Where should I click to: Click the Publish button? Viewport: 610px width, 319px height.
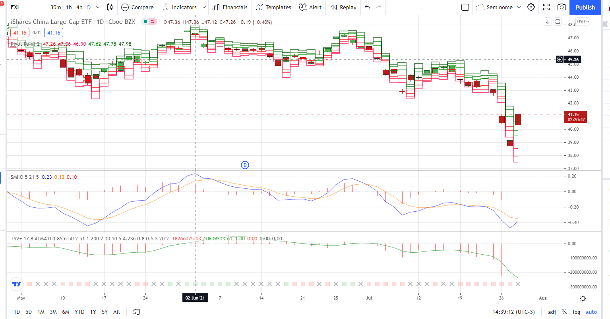click(585, 7)
